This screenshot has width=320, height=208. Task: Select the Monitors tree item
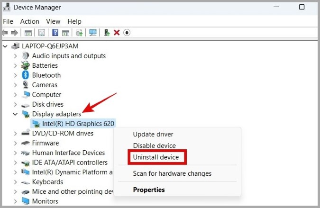tap(45, 201)
